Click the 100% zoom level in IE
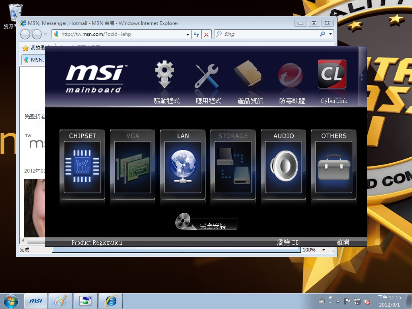 tap(309, 249)
